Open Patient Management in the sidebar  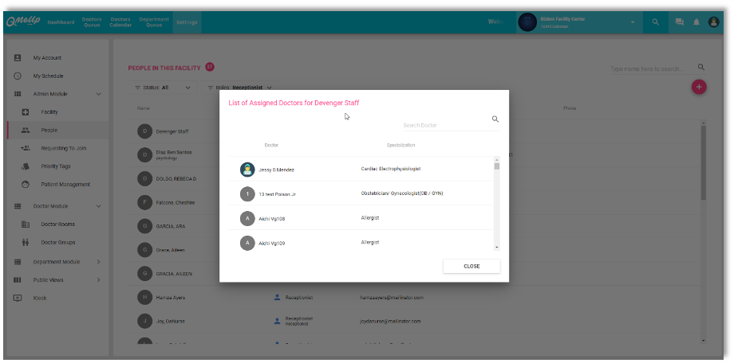coord(65,184)
